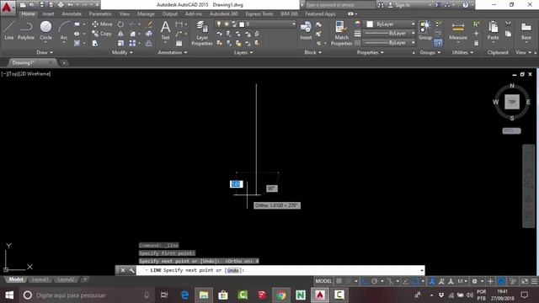Switch to the Output ribbon tab
539x303 pixels.
[170, 13]
